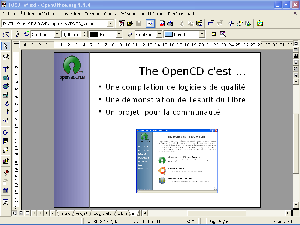Click the Noir black color swatch

[94, 34]
